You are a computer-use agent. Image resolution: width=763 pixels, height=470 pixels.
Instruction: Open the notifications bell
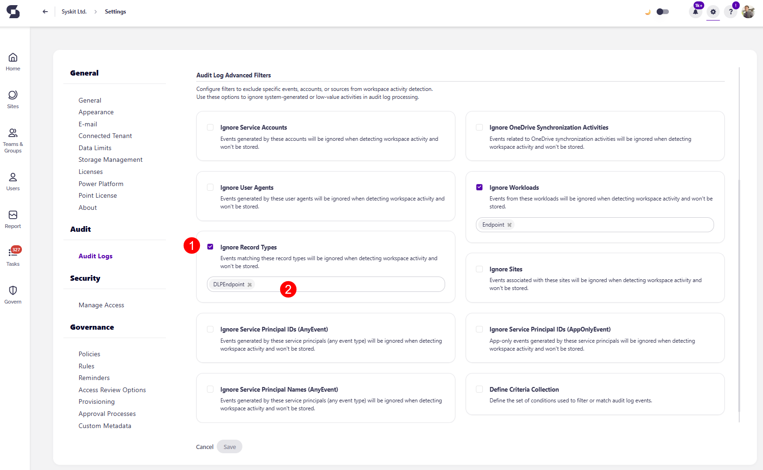tap(695, 12)
